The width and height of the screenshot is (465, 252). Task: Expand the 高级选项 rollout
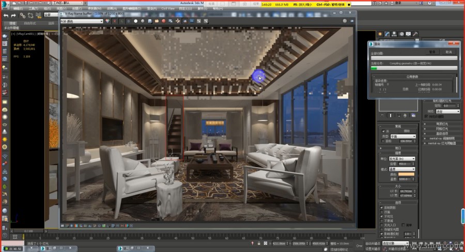442,134
